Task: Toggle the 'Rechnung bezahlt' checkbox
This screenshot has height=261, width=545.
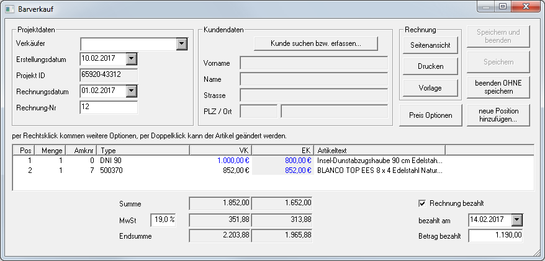Action: (423, 203)
